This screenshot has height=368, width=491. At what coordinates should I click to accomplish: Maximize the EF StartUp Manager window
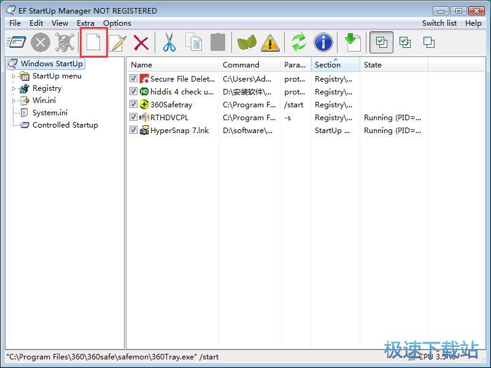pyautogui.click(x=458, y=10)
